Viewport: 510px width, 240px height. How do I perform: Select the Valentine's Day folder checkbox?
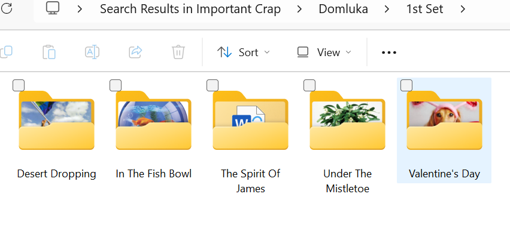pos(406,85)
